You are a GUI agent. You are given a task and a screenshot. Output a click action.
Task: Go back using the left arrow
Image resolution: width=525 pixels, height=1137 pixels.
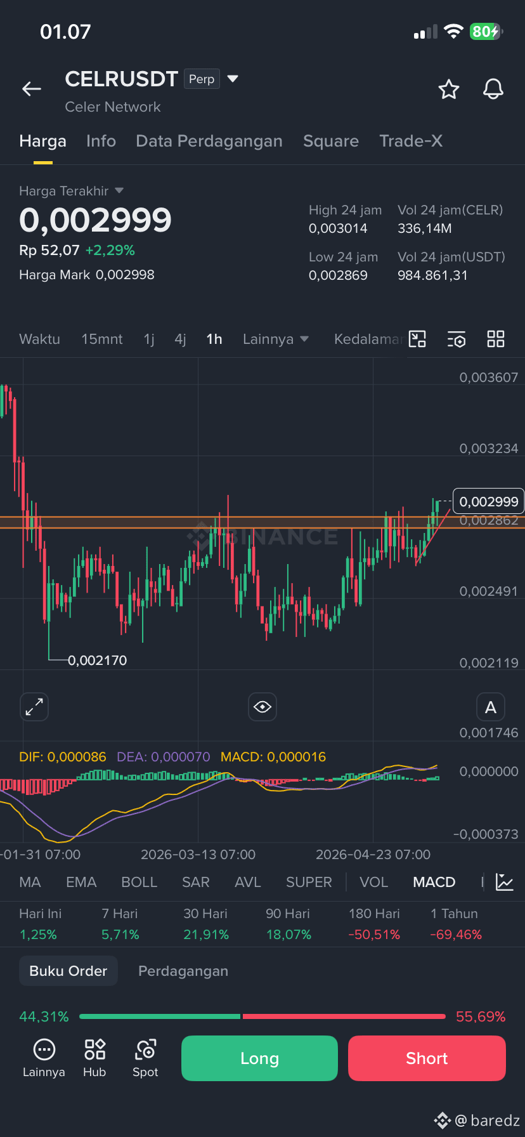32,89
